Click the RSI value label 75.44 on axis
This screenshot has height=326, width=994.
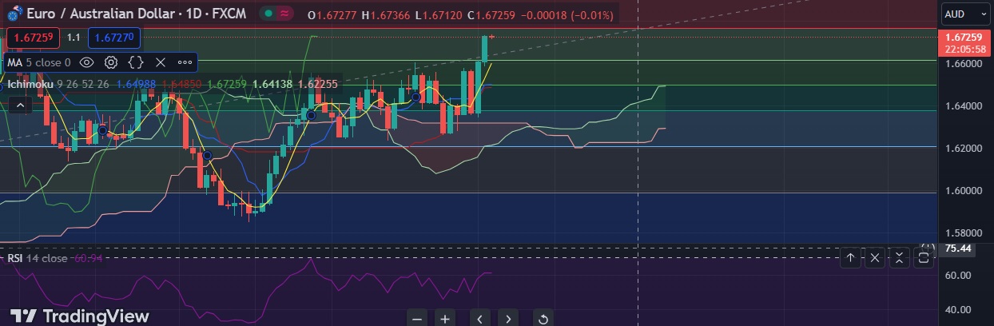pos(957,248)
